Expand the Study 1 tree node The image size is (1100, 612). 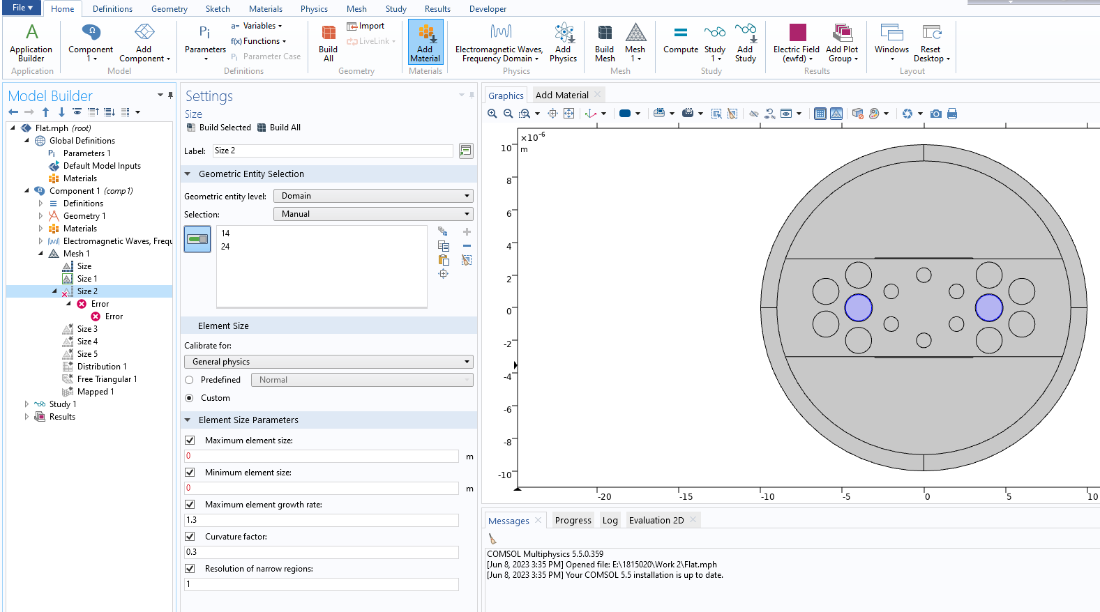point(27,404)
